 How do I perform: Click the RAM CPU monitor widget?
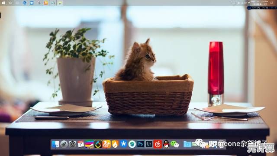[261, 8]
